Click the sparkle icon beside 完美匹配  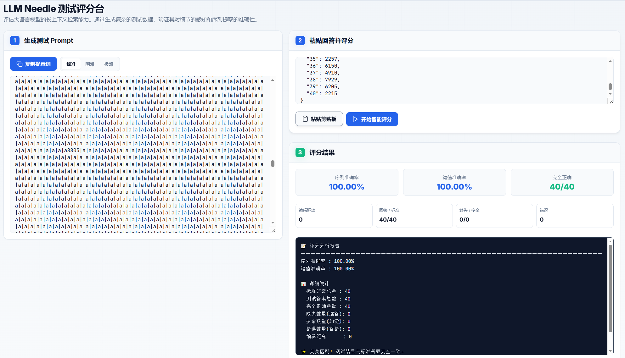[303, 351]
